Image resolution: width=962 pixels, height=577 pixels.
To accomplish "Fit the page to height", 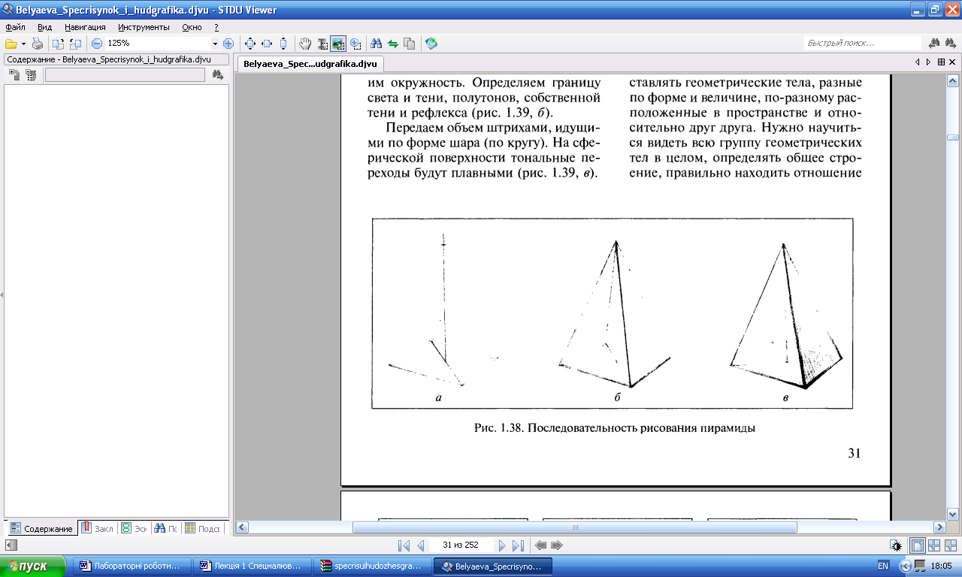I will (283, 44).
